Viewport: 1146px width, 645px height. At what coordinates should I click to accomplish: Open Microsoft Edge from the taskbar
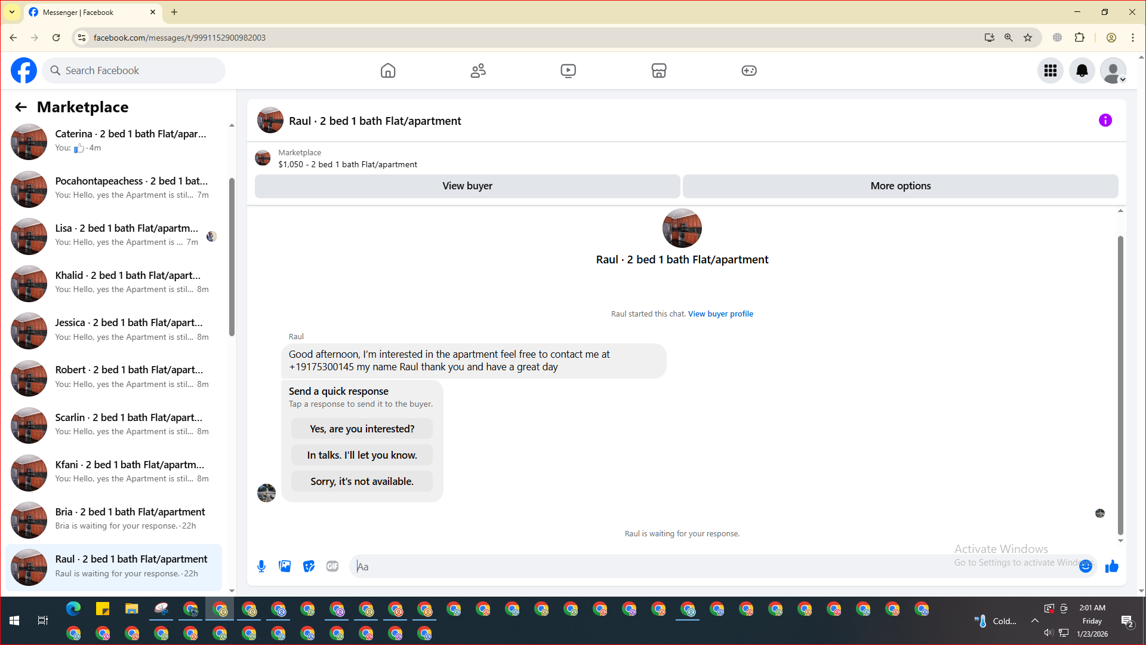pyautogui.click(x=73, y=609)
